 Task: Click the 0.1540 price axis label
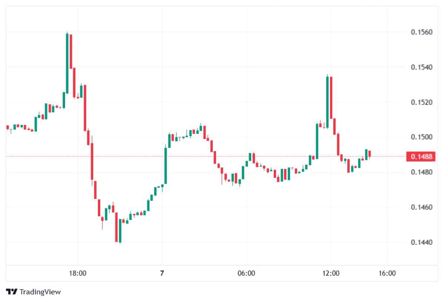(x=421, y=68)
